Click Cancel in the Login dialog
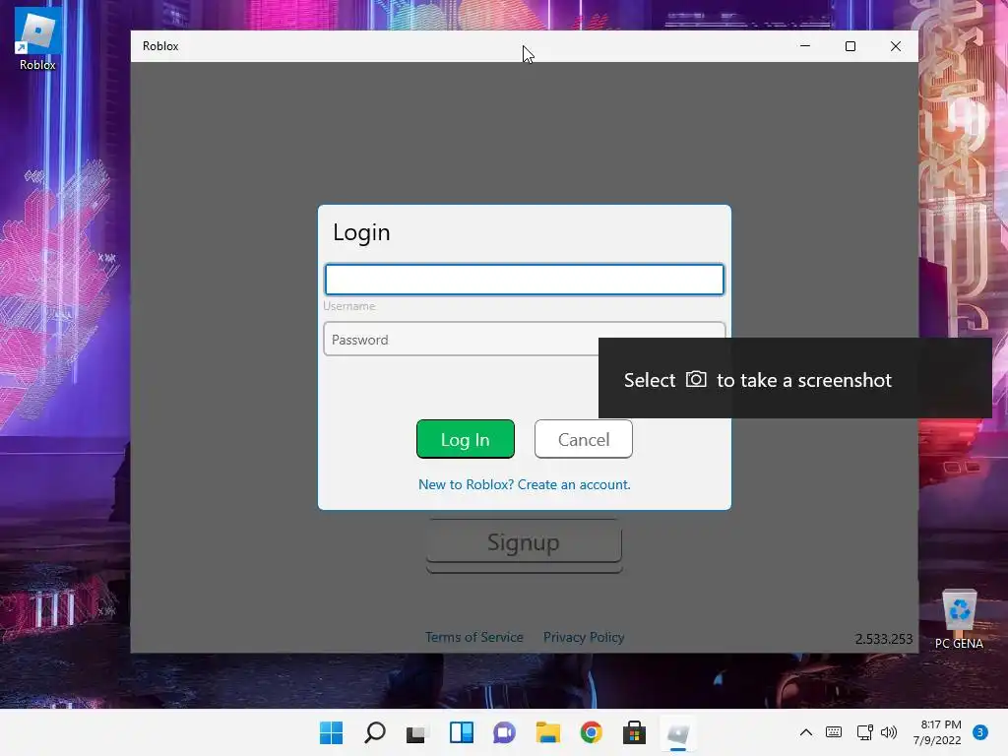 584,439
